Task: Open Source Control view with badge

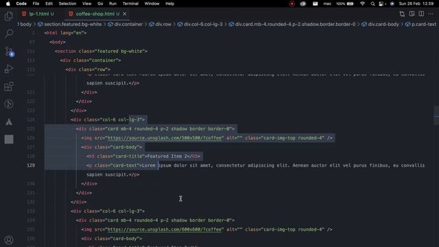Action: click(x=9, y=52)
